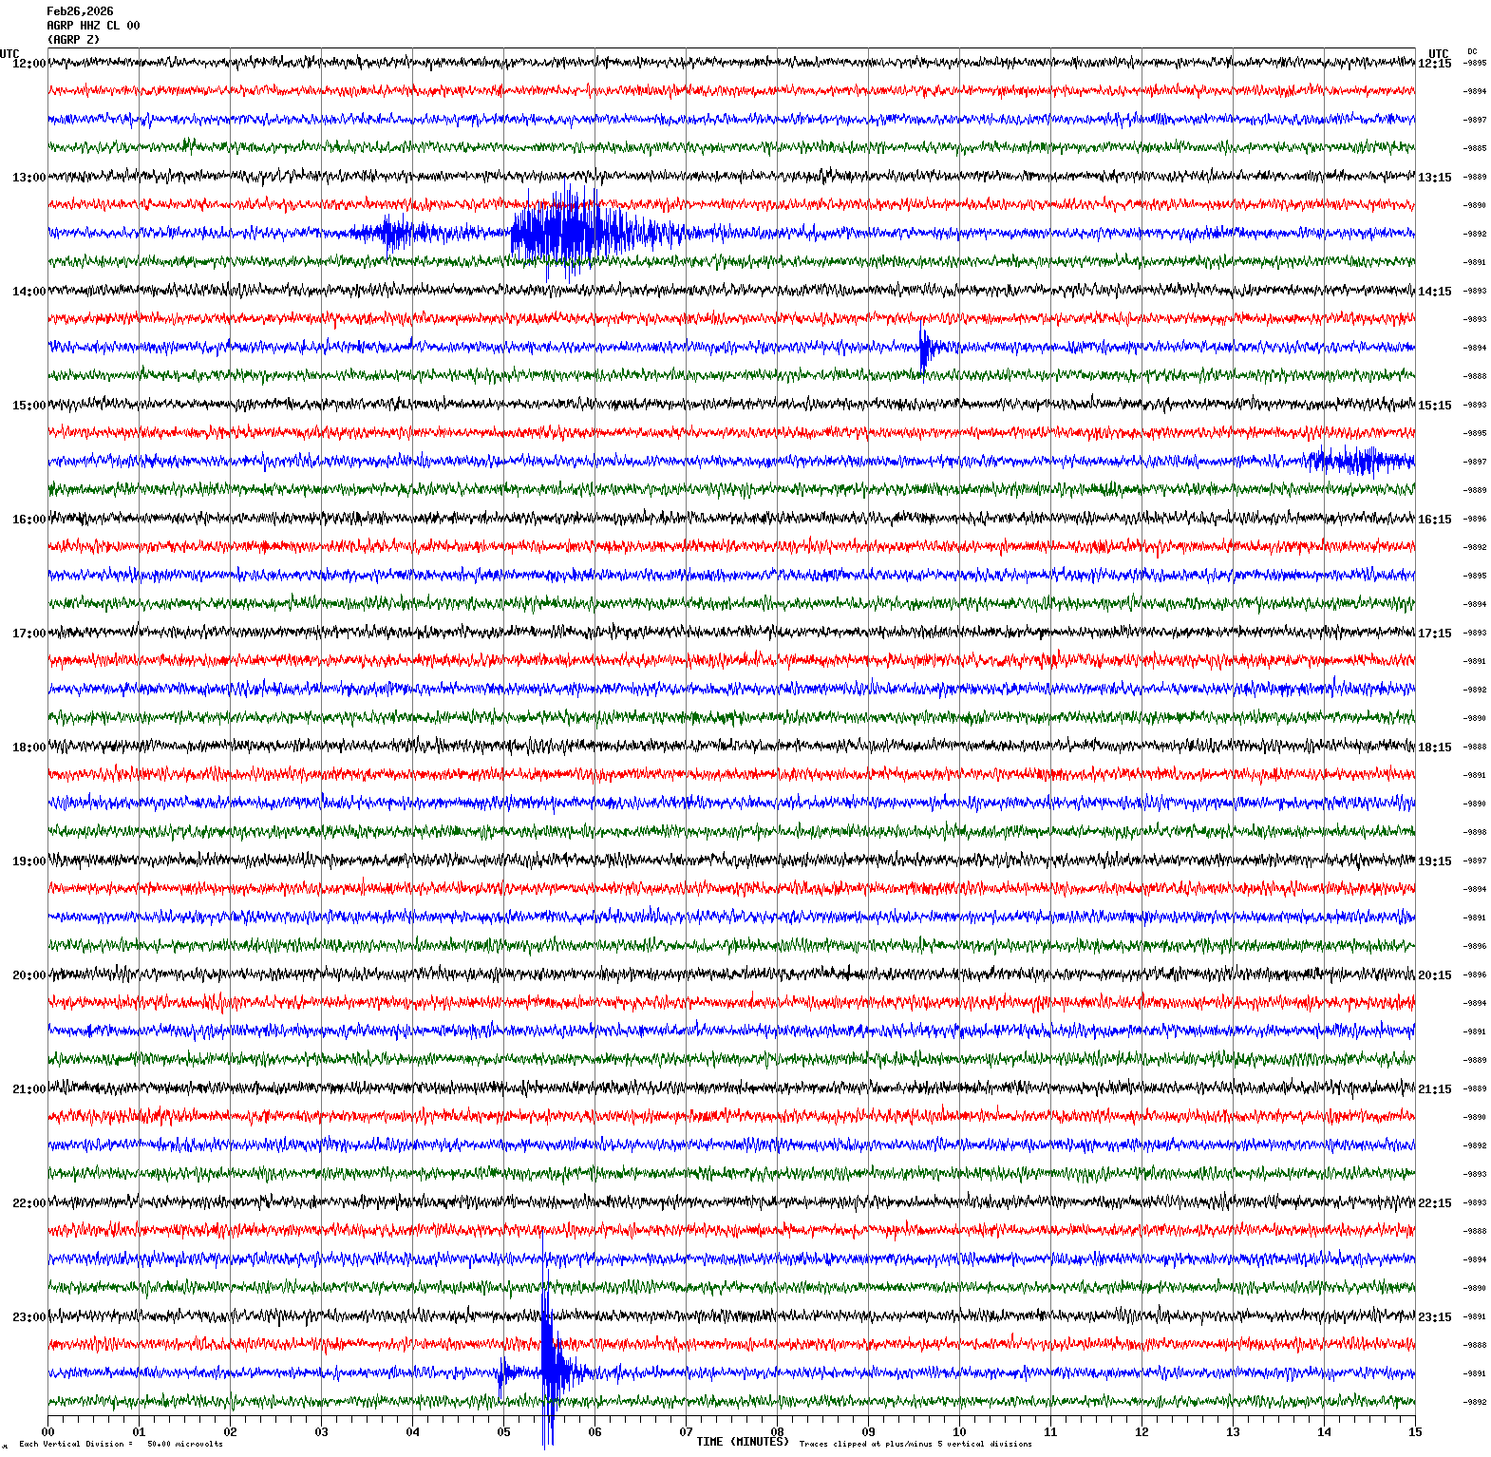The height and width of the screenshot is (1457, 1491).
Task: Click the UTC label in the top right
Action: 1438,54
